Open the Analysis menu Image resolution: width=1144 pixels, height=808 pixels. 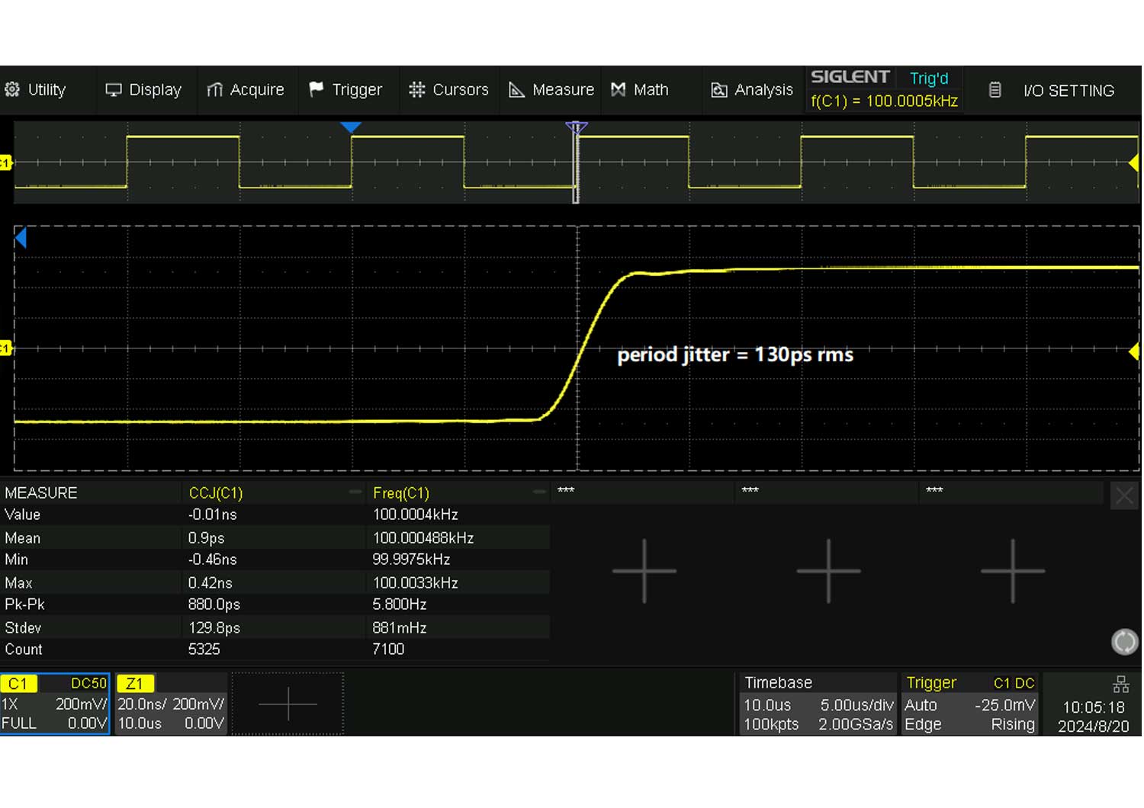tap(752, 90)
